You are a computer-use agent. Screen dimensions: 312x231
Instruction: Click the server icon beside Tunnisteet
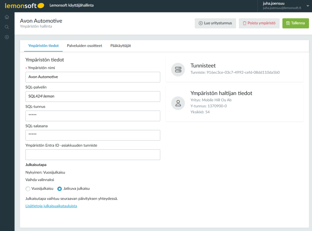click(178, 70)
